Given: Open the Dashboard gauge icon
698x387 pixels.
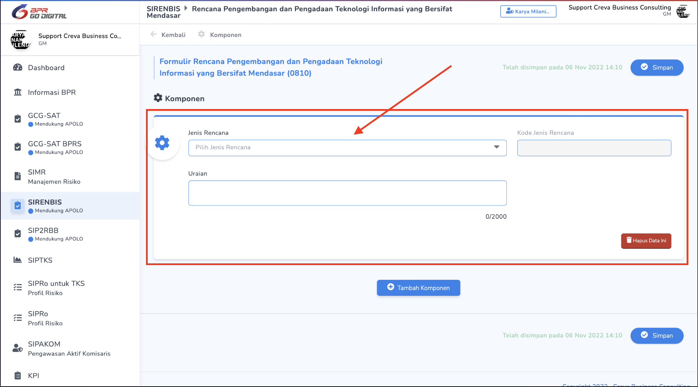Looking at the screenshot, I should (17, 67).
